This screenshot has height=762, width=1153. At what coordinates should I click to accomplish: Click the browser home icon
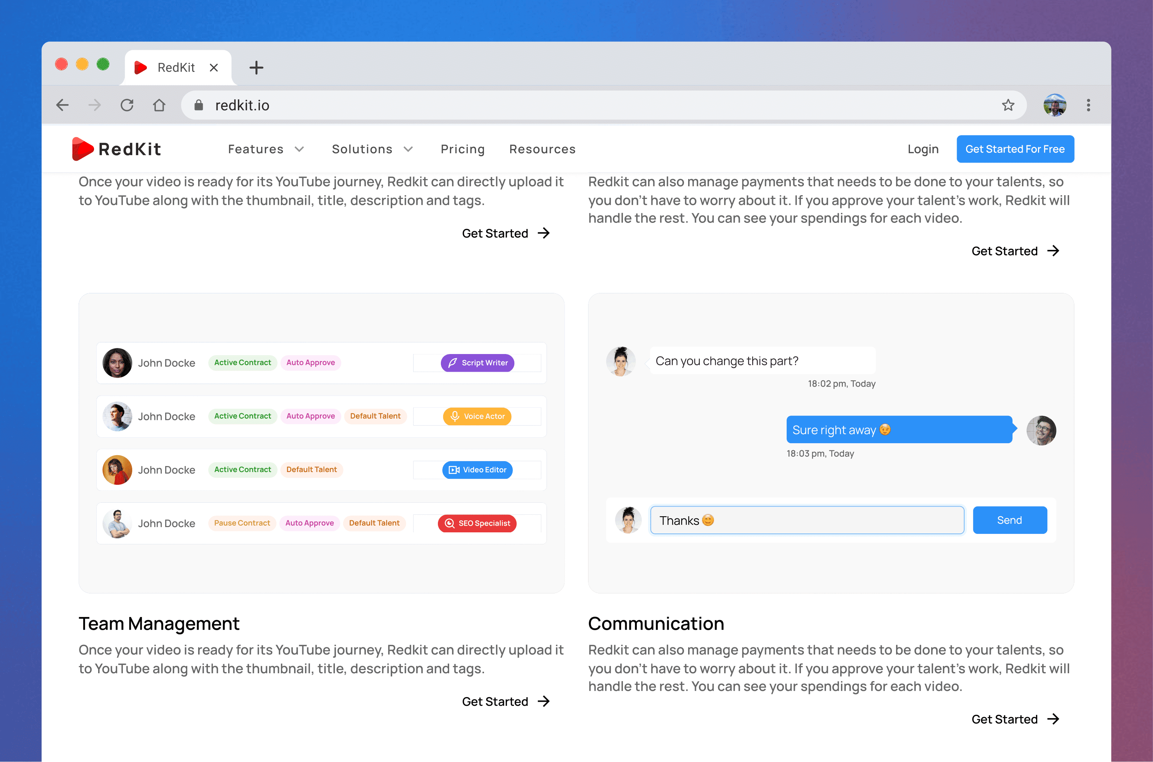tap(159, 105)
